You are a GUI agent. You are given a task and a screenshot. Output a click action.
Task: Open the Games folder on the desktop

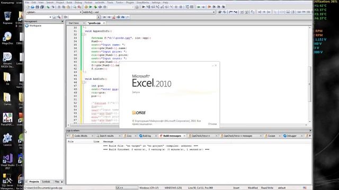[7, 99]
